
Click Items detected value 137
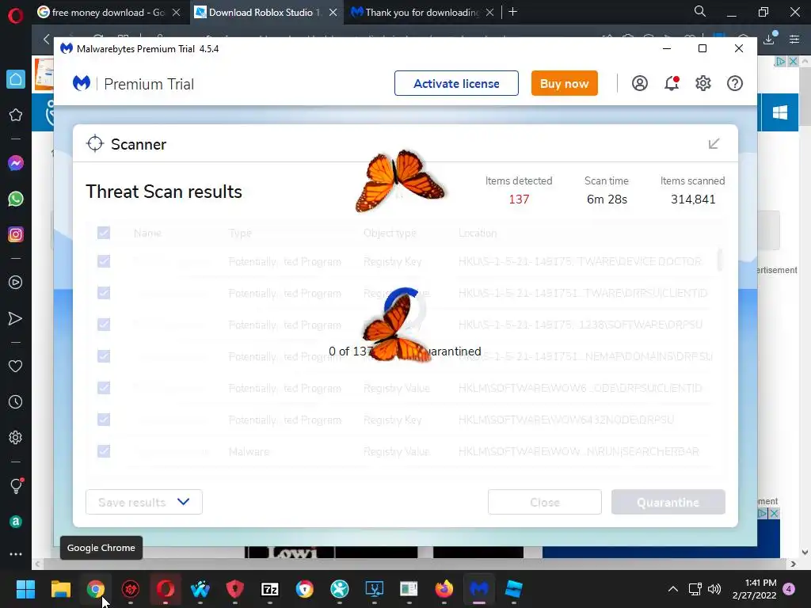click(519, 199)
